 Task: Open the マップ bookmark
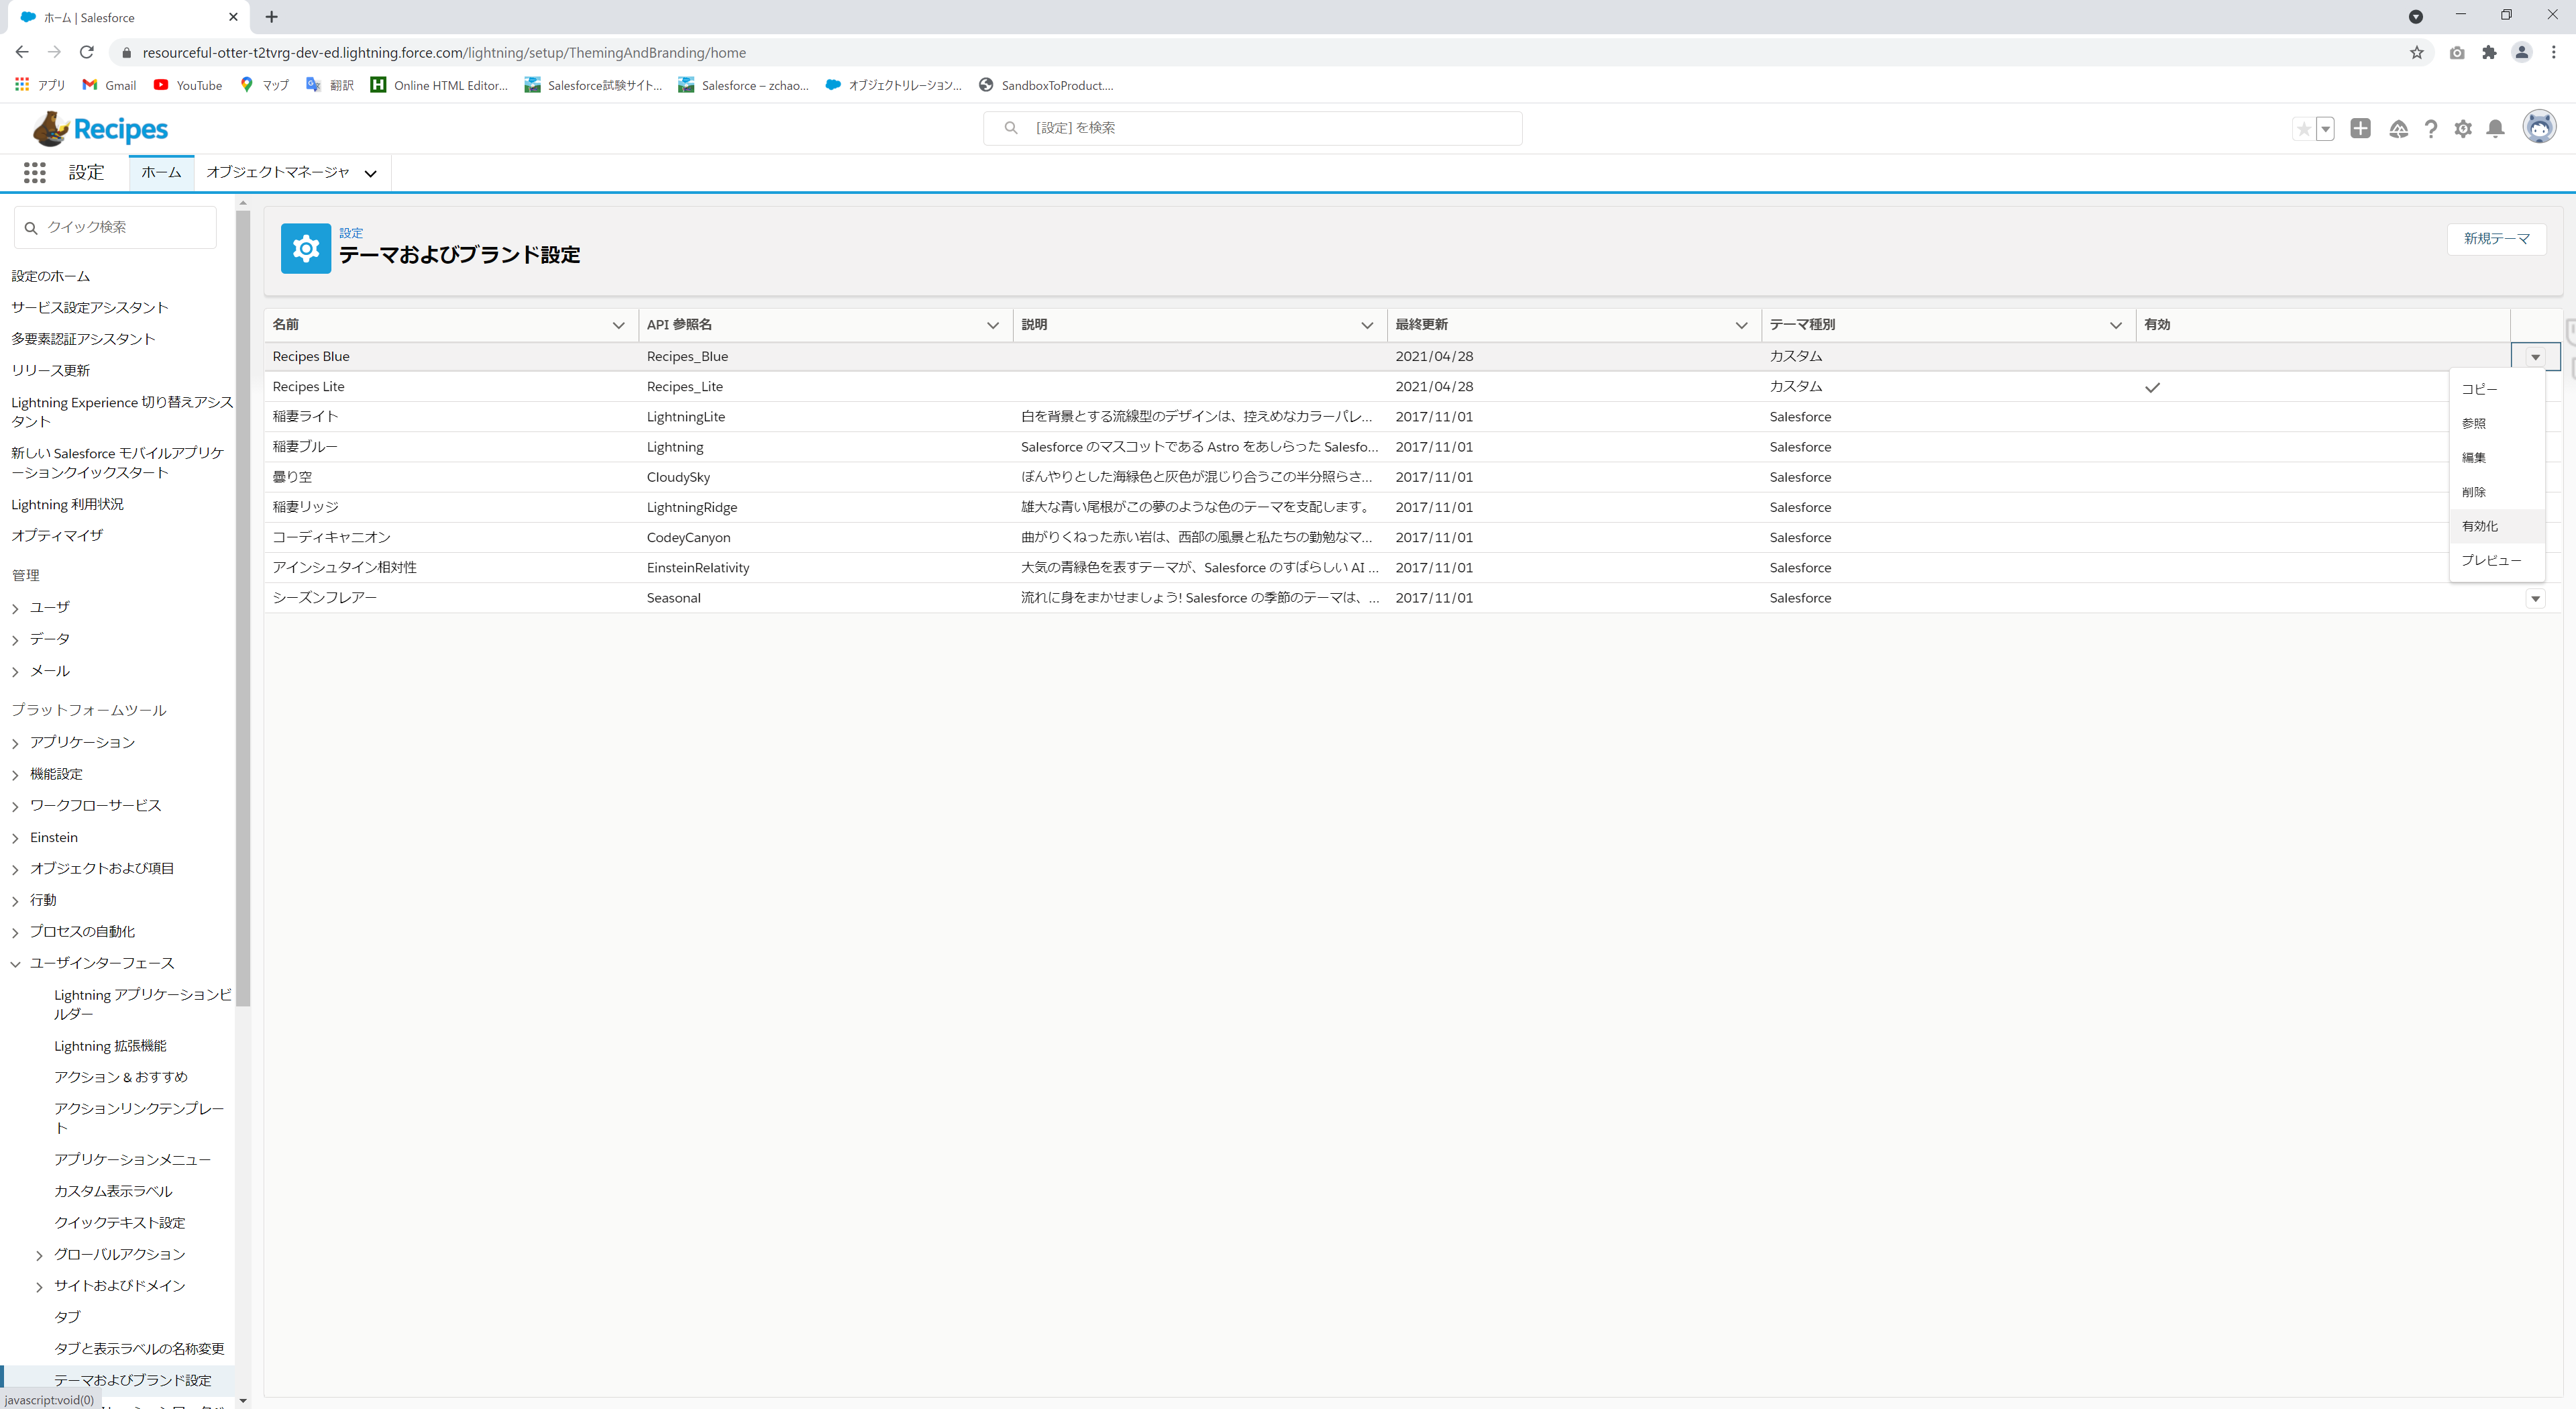tap(264, 85)
